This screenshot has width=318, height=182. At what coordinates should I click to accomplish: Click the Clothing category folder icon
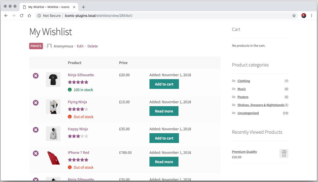[234, 81]
